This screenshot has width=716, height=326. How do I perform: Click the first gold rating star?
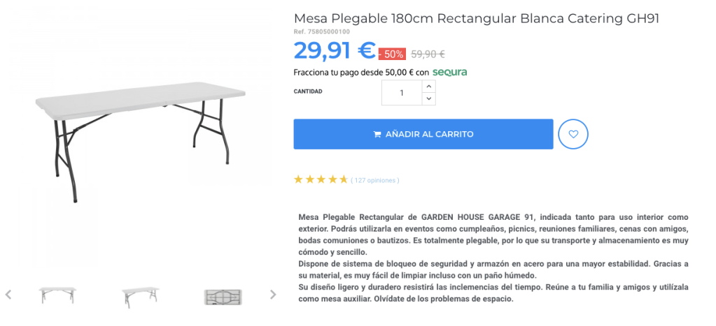pyautogui.click(x=298, y=179)
